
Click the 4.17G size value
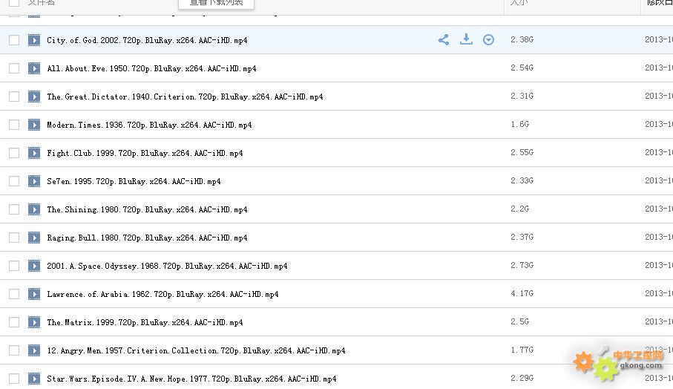click(x=522, y=293)
